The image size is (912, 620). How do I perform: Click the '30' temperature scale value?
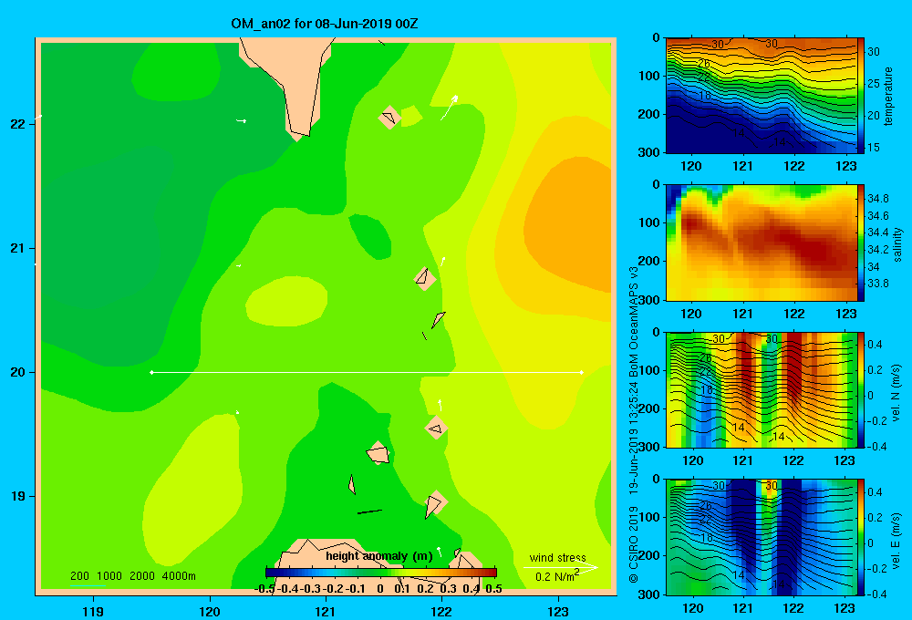click(874, 52)
